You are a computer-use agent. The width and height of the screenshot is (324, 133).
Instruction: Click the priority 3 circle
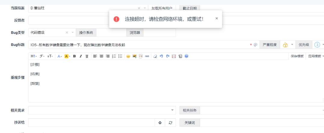click(x=317, y=45)
